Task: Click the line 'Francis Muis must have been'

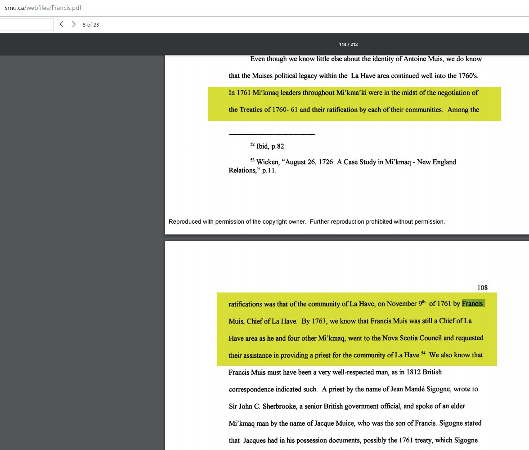Action: click(x=335, y=372)
